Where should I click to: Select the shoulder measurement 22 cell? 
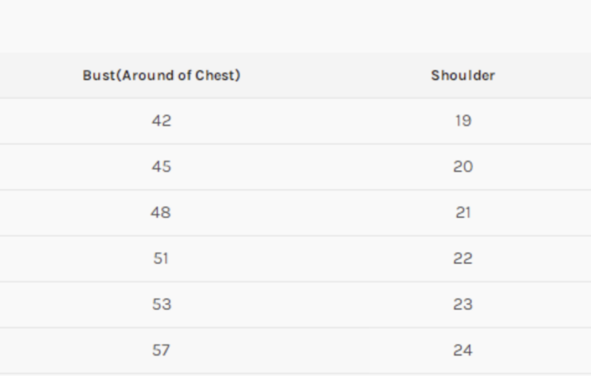(462, 259)
